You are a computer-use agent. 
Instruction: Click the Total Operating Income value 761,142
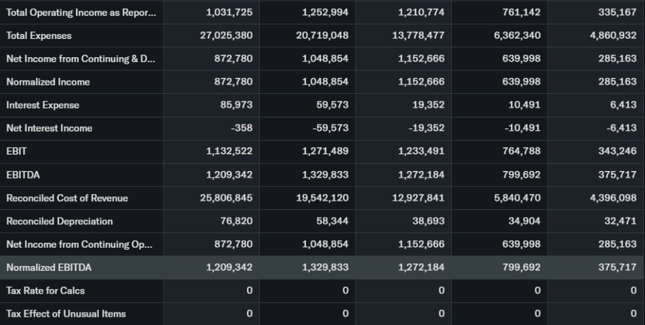click(x=522, y=13)
